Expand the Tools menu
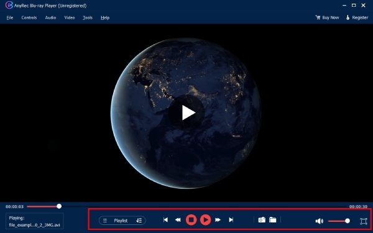The height and width of the screenshot is (233, 373). point(88,17)
